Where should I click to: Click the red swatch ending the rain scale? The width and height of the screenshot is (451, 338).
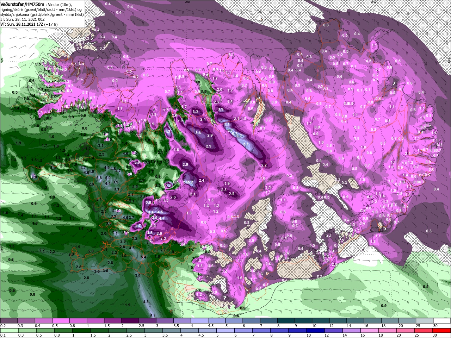441,331
